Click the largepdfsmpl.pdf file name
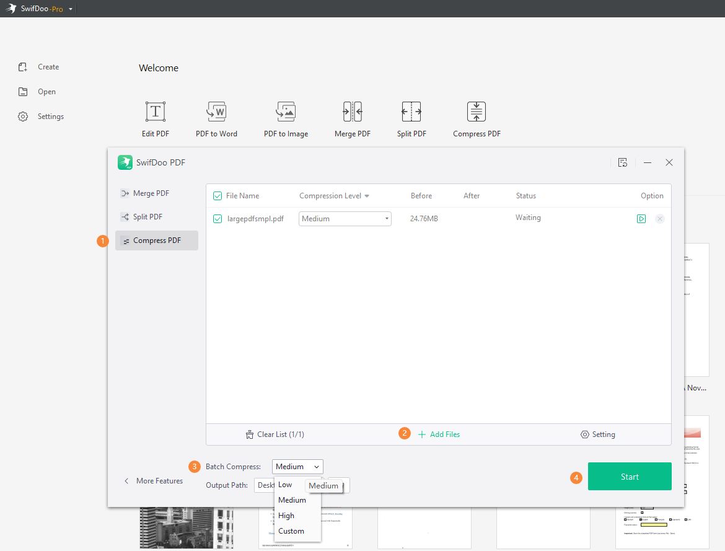Image resolution: width=725 pixels, height=551 pixels. coord(256,219)
